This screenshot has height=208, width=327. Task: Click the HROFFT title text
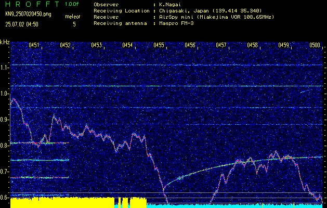[32, 4]
